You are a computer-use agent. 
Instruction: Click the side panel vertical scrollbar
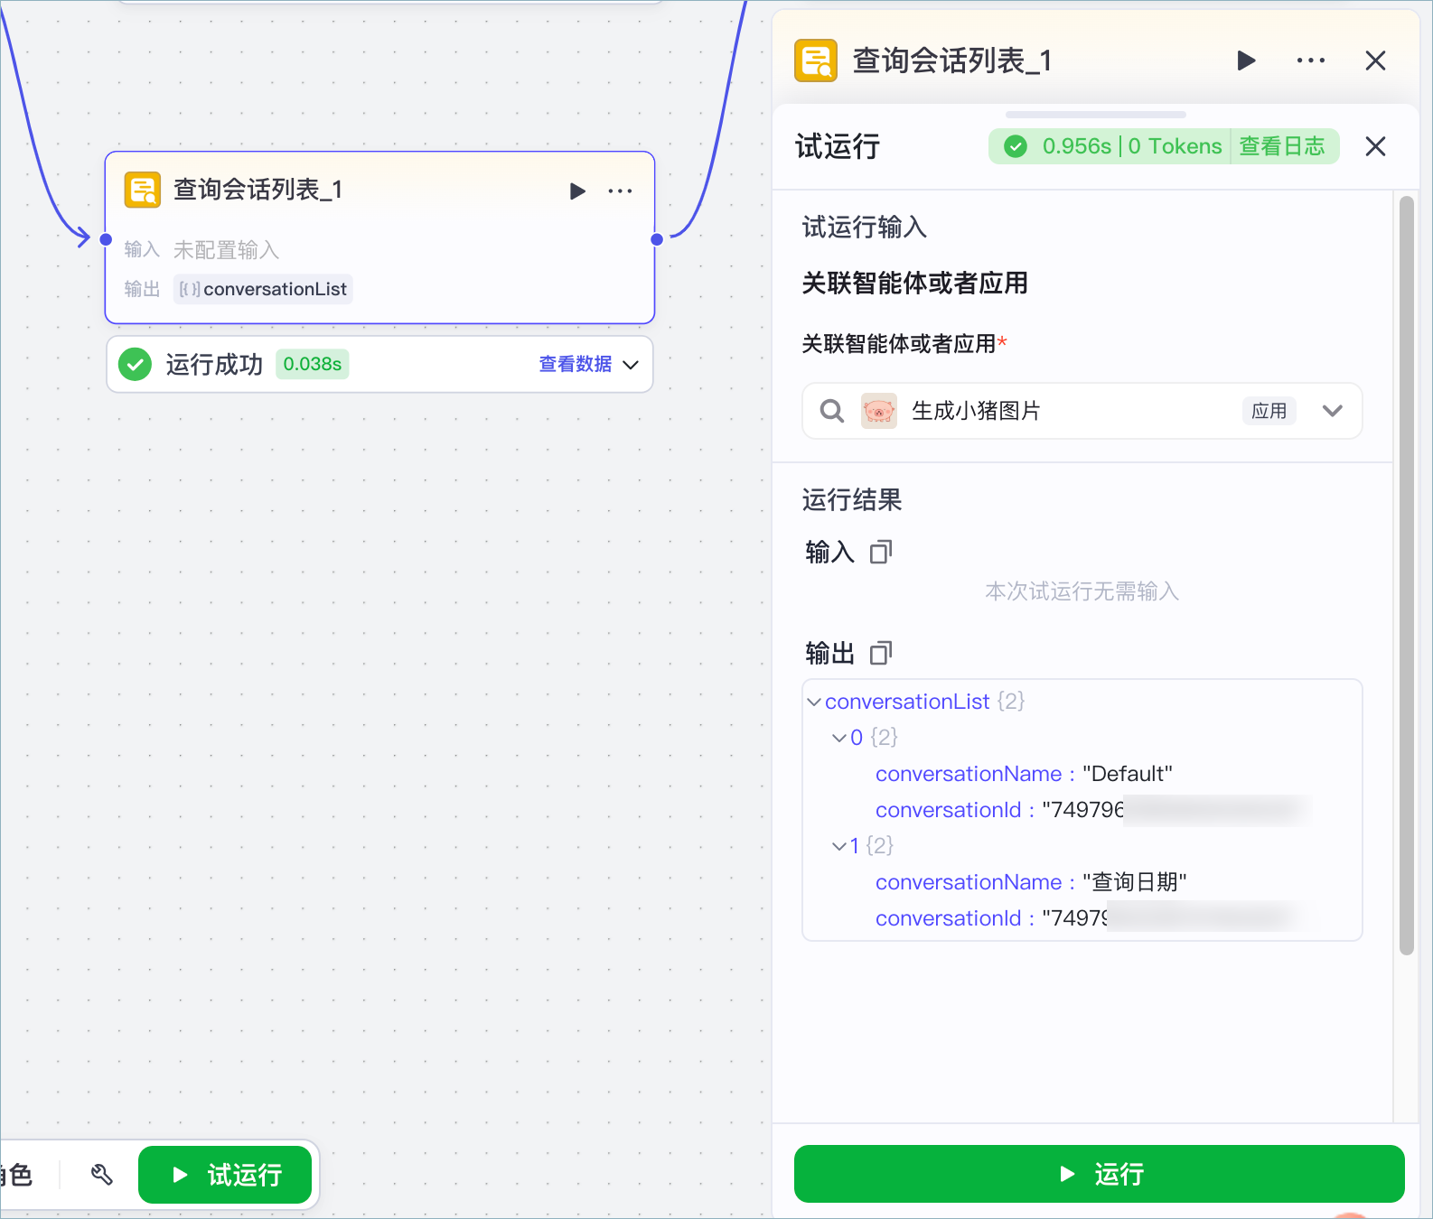point(1406,575)
